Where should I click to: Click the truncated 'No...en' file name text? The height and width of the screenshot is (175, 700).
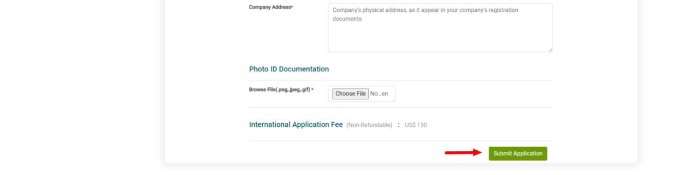(379, 94)
